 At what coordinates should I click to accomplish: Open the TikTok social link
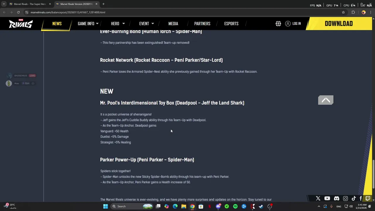354,198
